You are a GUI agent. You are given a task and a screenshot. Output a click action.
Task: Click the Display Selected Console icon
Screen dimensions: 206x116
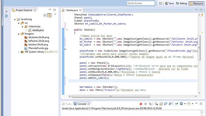pos(181,104)
